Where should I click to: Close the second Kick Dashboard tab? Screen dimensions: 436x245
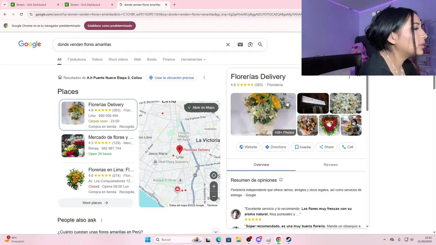click(112, 5)
